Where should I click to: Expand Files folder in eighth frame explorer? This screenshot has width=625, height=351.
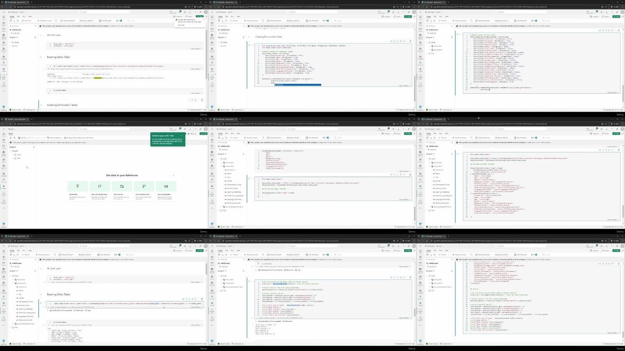(219, 290)
